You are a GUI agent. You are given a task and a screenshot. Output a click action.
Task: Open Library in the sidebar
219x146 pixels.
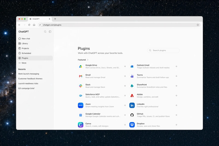coord(35,43)
